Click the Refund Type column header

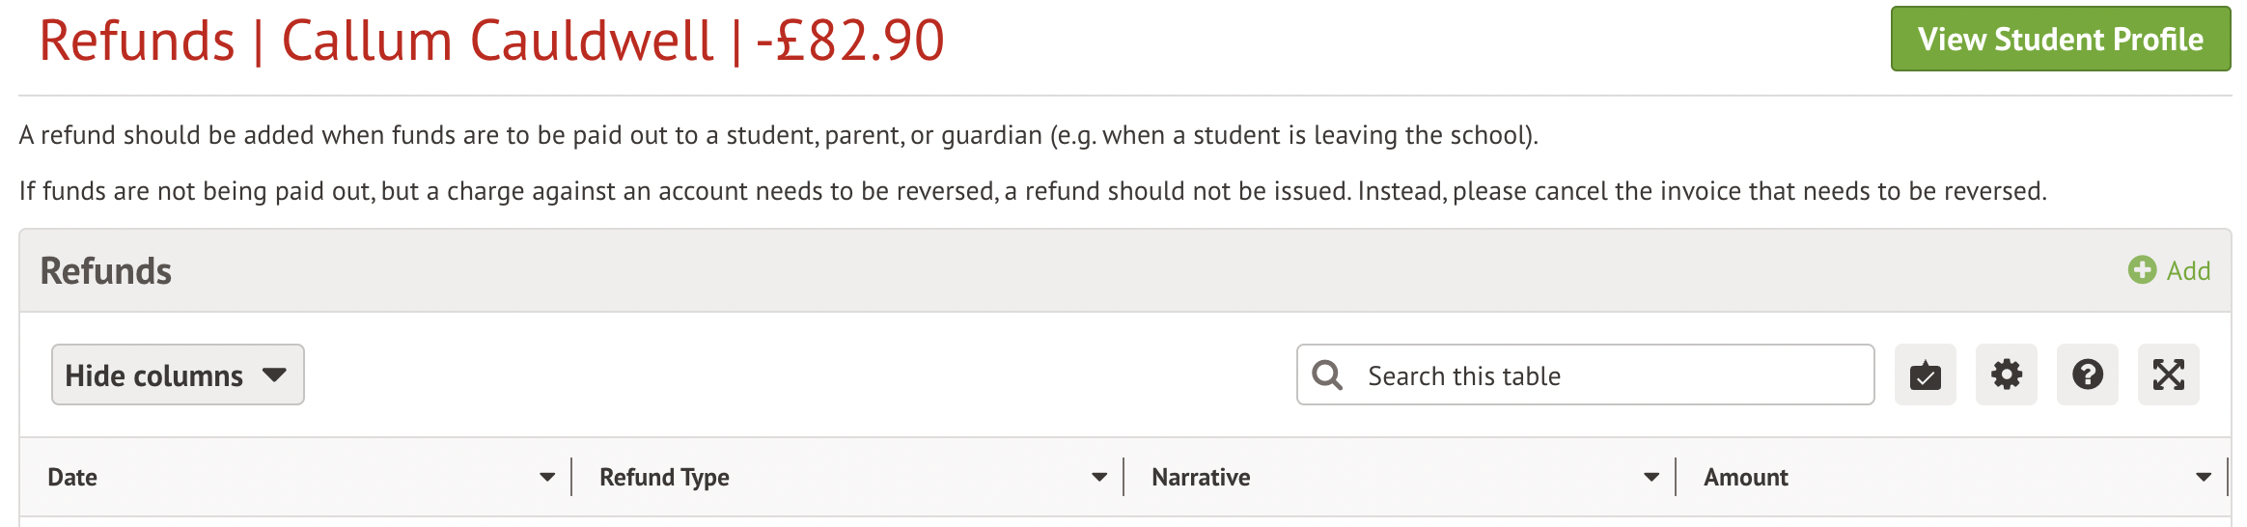[x=664, y=478]
